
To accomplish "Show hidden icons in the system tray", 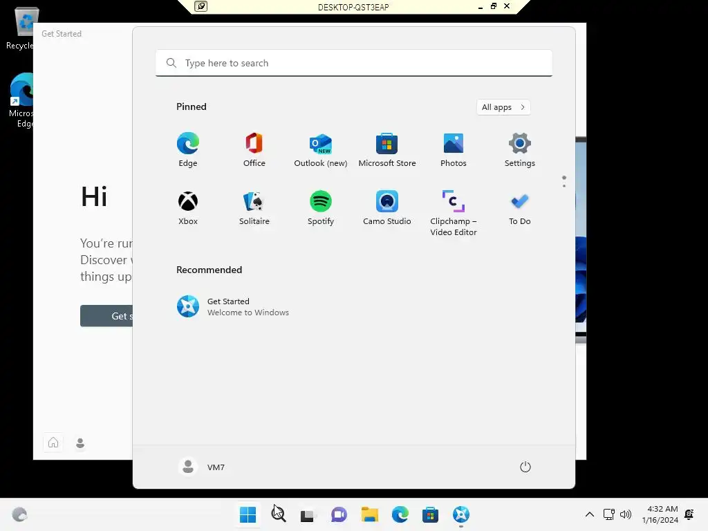I will 590,514.
